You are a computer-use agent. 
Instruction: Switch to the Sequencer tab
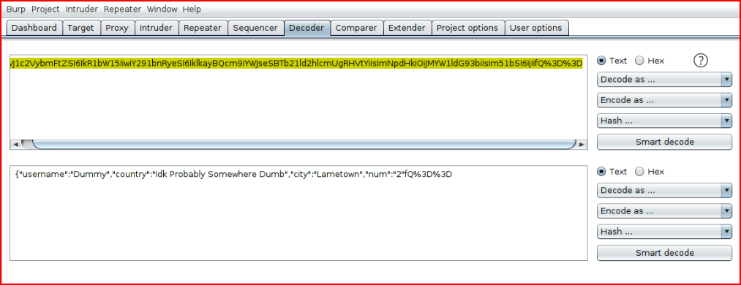[x=255, y=28]
